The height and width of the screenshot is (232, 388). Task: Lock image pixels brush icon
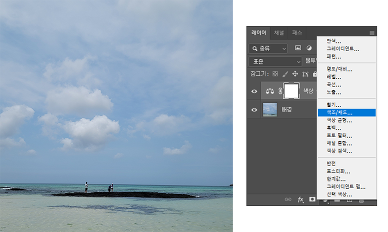pos(285,74)
